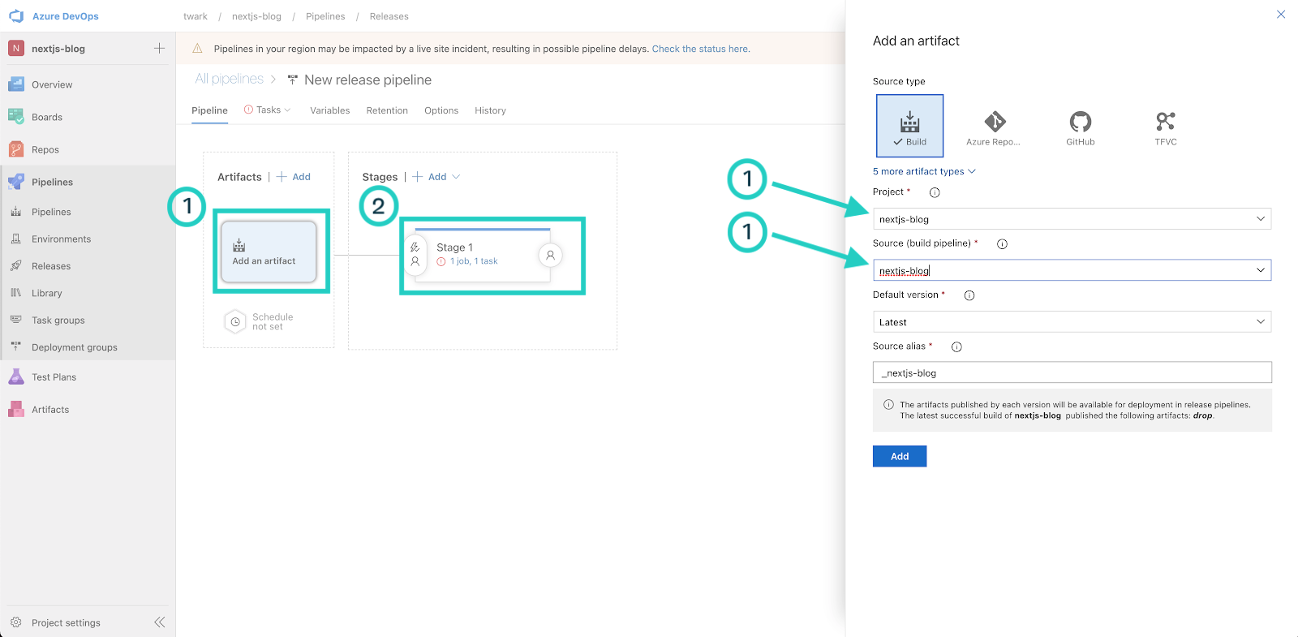Open Deployment groups in the sidebar

74,347
